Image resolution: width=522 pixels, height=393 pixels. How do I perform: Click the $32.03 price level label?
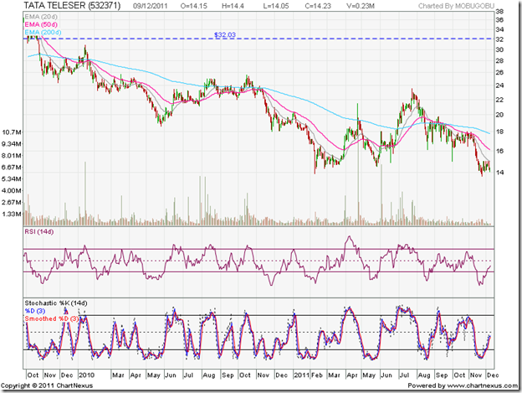(x=224, y=35)
